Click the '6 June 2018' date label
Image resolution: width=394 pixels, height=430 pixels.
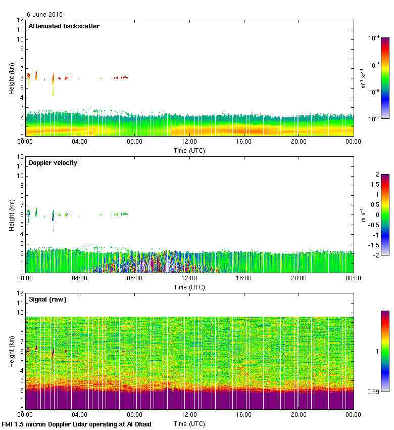click(x=45, y=15)
